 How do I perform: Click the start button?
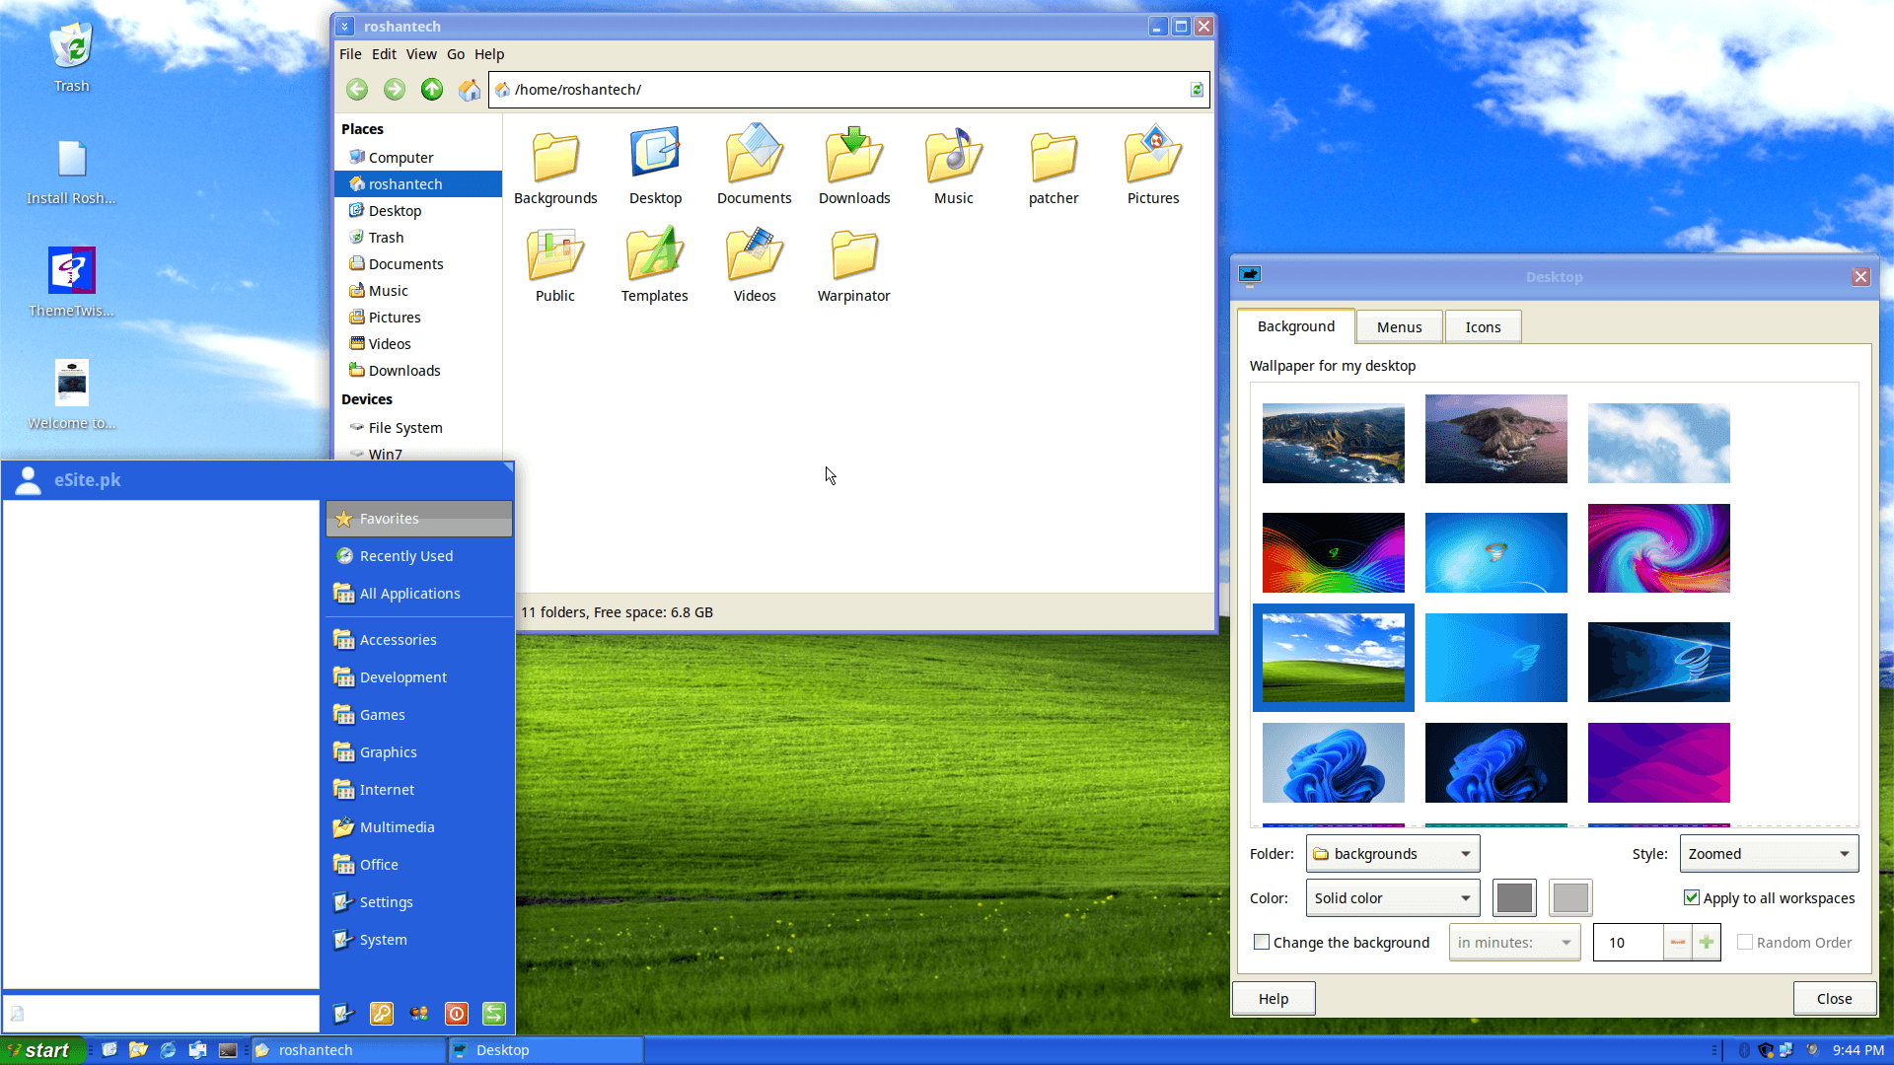click(x=42, y=1050)
